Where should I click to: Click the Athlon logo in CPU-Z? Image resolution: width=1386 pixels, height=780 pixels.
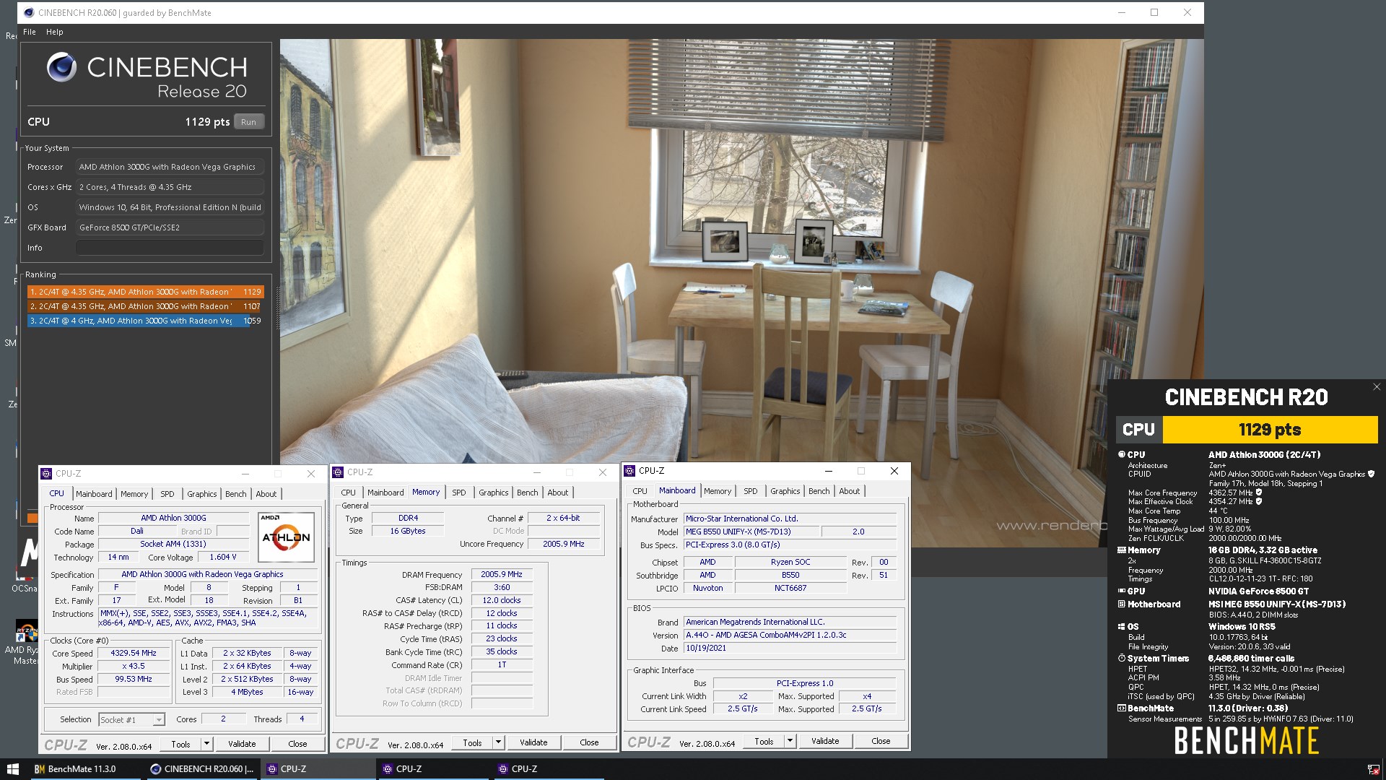tap(286, 537)
